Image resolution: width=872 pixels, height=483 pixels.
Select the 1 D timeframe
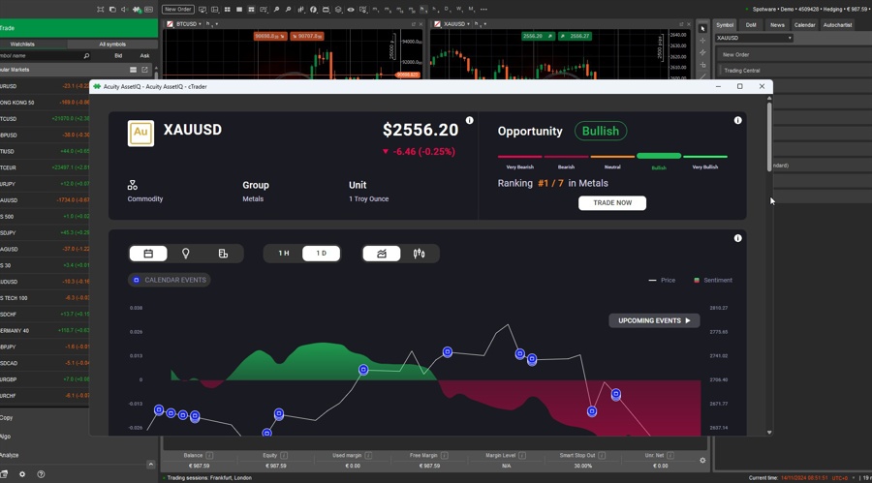tap(321, 254)
